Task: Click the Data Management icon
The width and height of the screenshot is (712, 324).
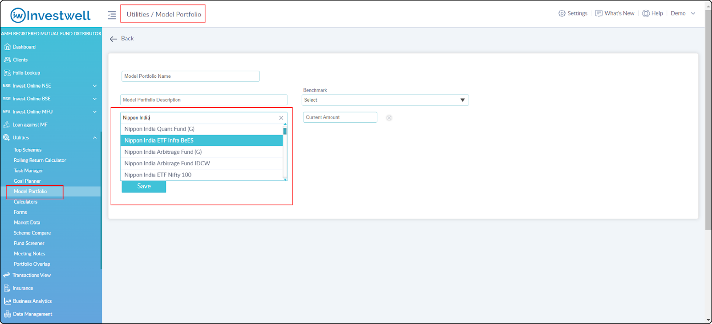Action: tap(7, 314)
